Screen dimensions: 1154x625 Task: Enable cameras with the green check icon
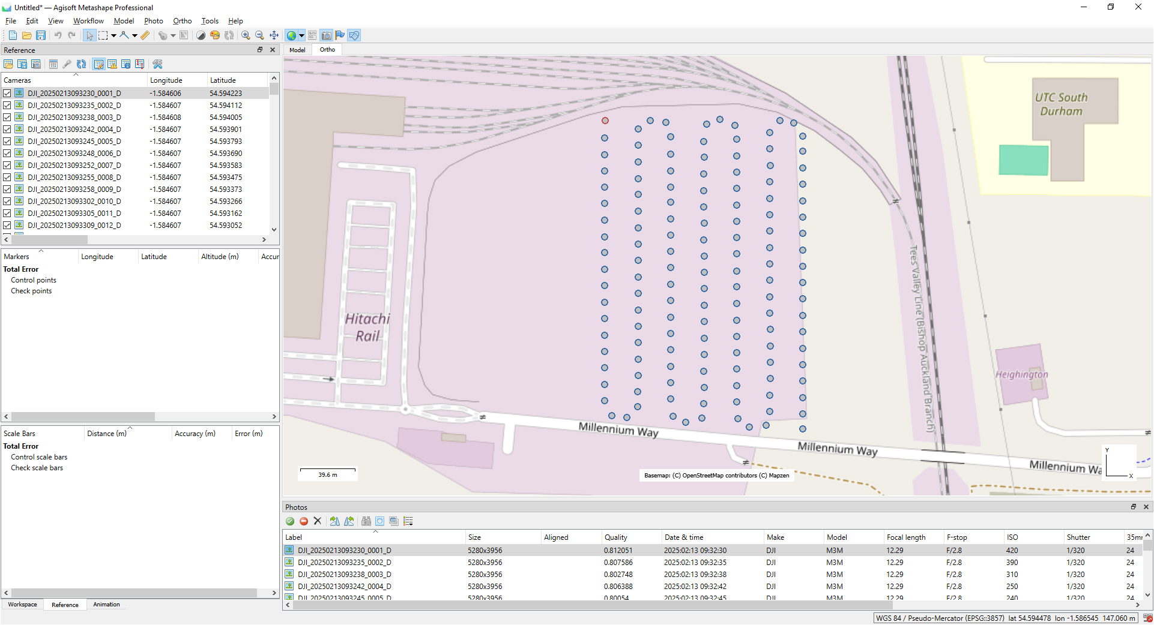[290, 521]
